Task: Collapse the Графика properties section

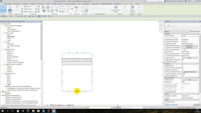Action: click(198, 34)
